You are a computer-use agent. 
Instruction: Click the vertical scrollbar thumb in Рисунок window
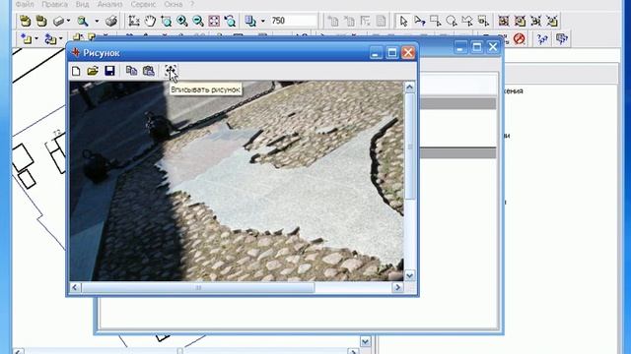(409, 147)
